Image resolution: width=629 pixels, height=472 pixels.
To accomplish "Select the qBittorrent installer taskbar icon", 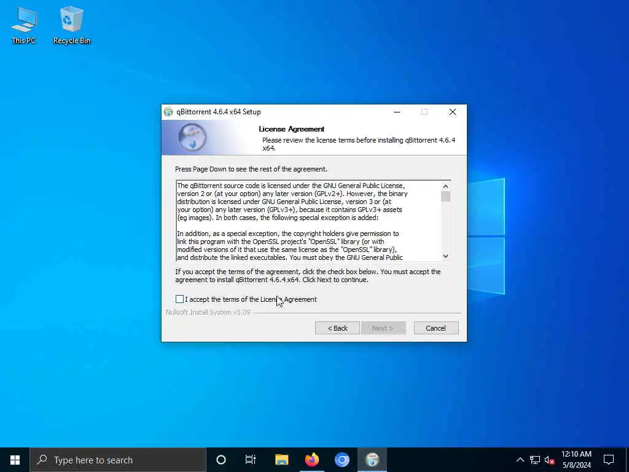I will click(372, 460).
